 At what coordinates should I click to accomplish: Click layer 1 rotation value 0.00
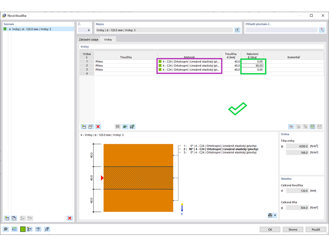pyautogui.click(x=252, y=62)
